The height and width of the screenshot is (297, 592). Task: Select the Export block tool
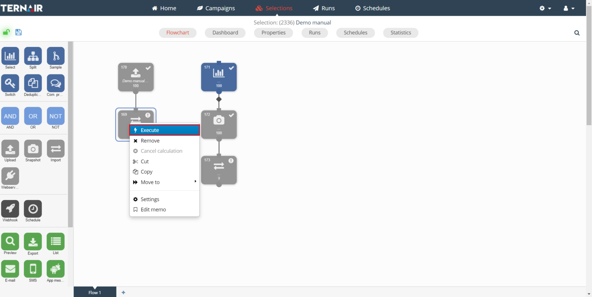tap(33, 242)
